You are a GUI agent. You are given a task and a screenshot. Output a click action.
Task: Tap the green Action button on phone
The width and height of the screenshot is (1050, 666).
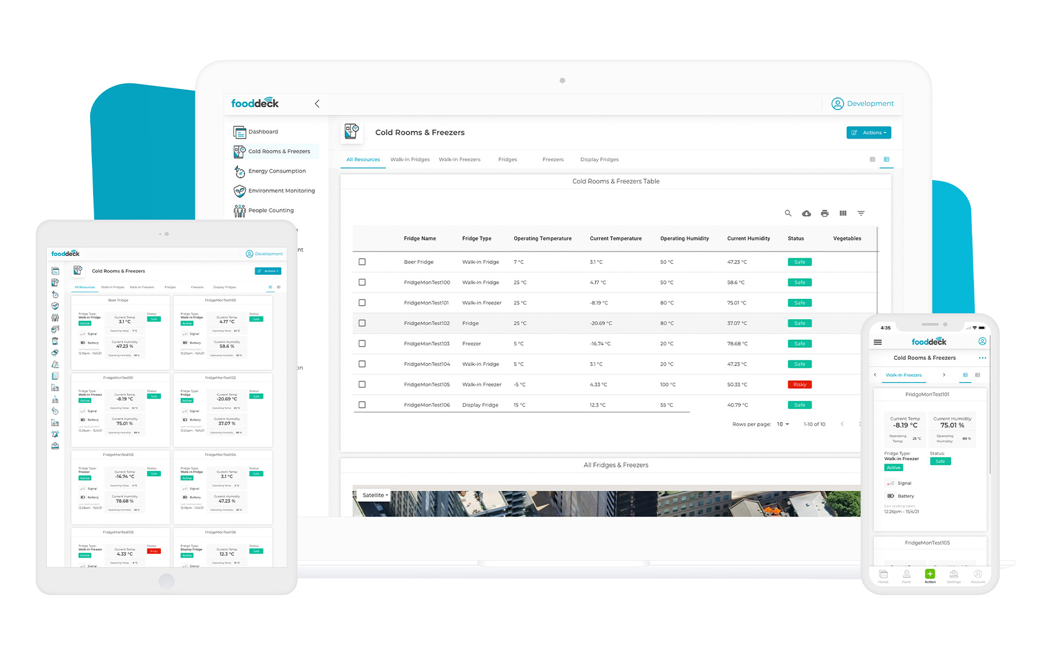pyautogui.click(x=930, y=574)
